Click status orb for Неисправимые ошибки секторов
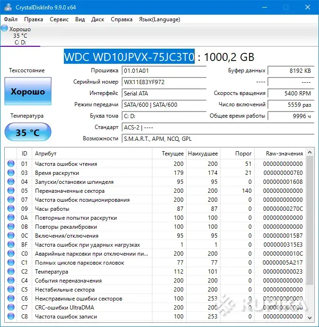 [11, 298]
